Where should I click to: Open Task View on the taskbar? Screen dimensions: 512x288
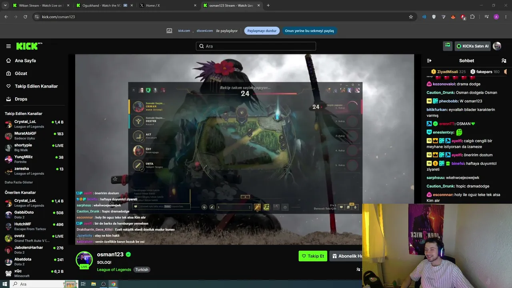point(83,284)
